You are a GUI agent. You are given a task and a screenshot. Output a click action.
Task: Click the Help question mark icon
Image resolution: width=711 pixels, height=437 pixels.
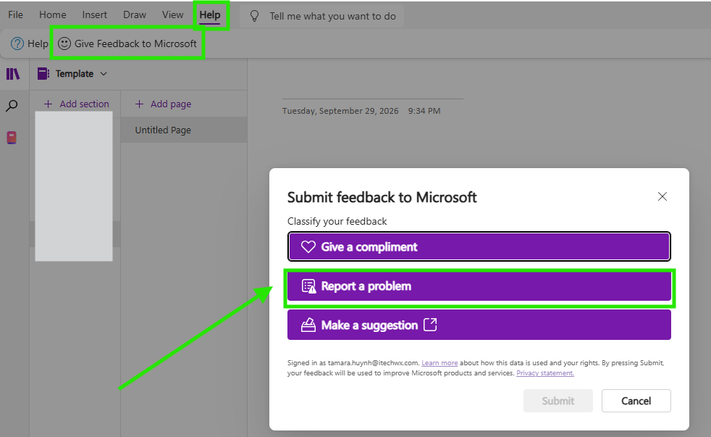click(17, 43)
